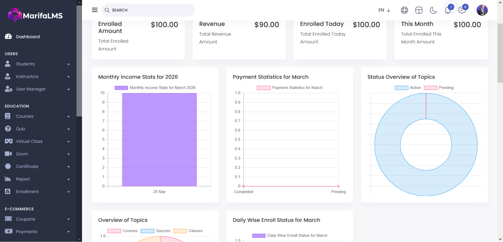Click the hamburger menu icon
Image resolution: width=503 pixels, height=242 pixels.
pyautogui.click(x=95, y=10)
